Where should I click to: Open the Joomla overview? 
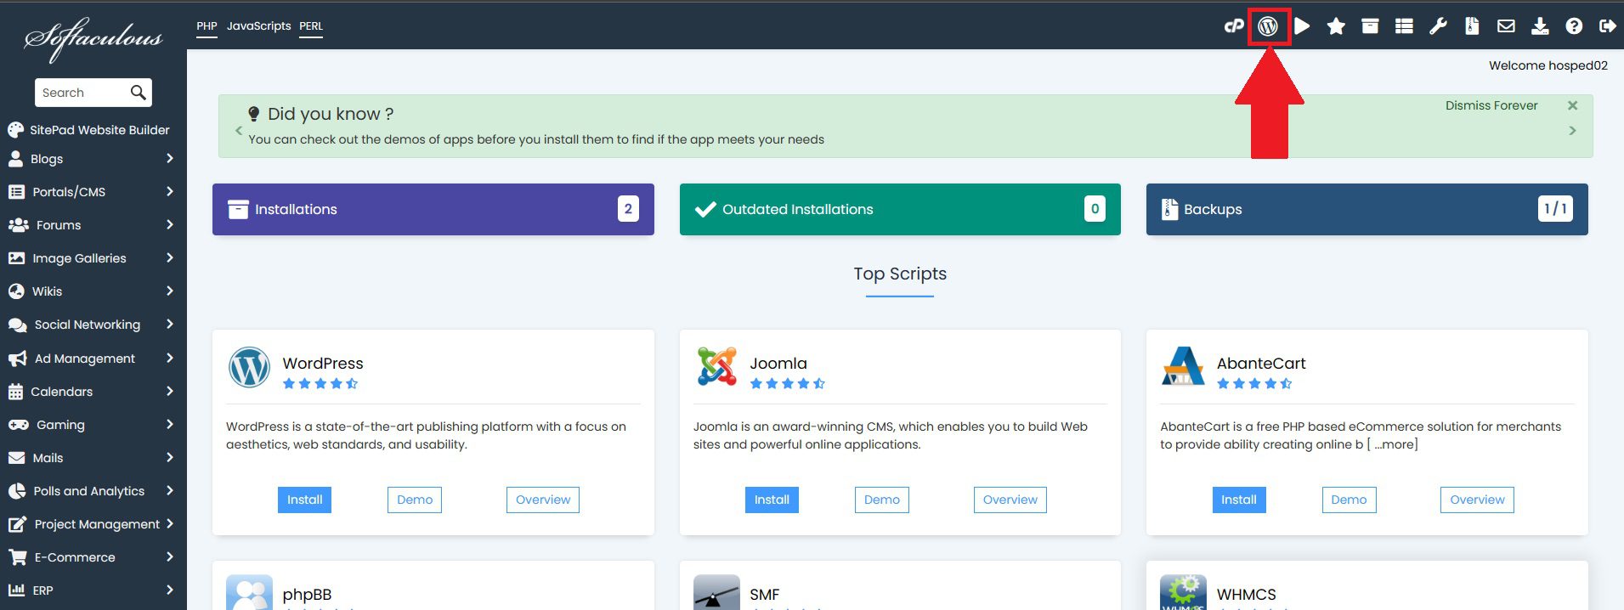[x=1010, y=500]
